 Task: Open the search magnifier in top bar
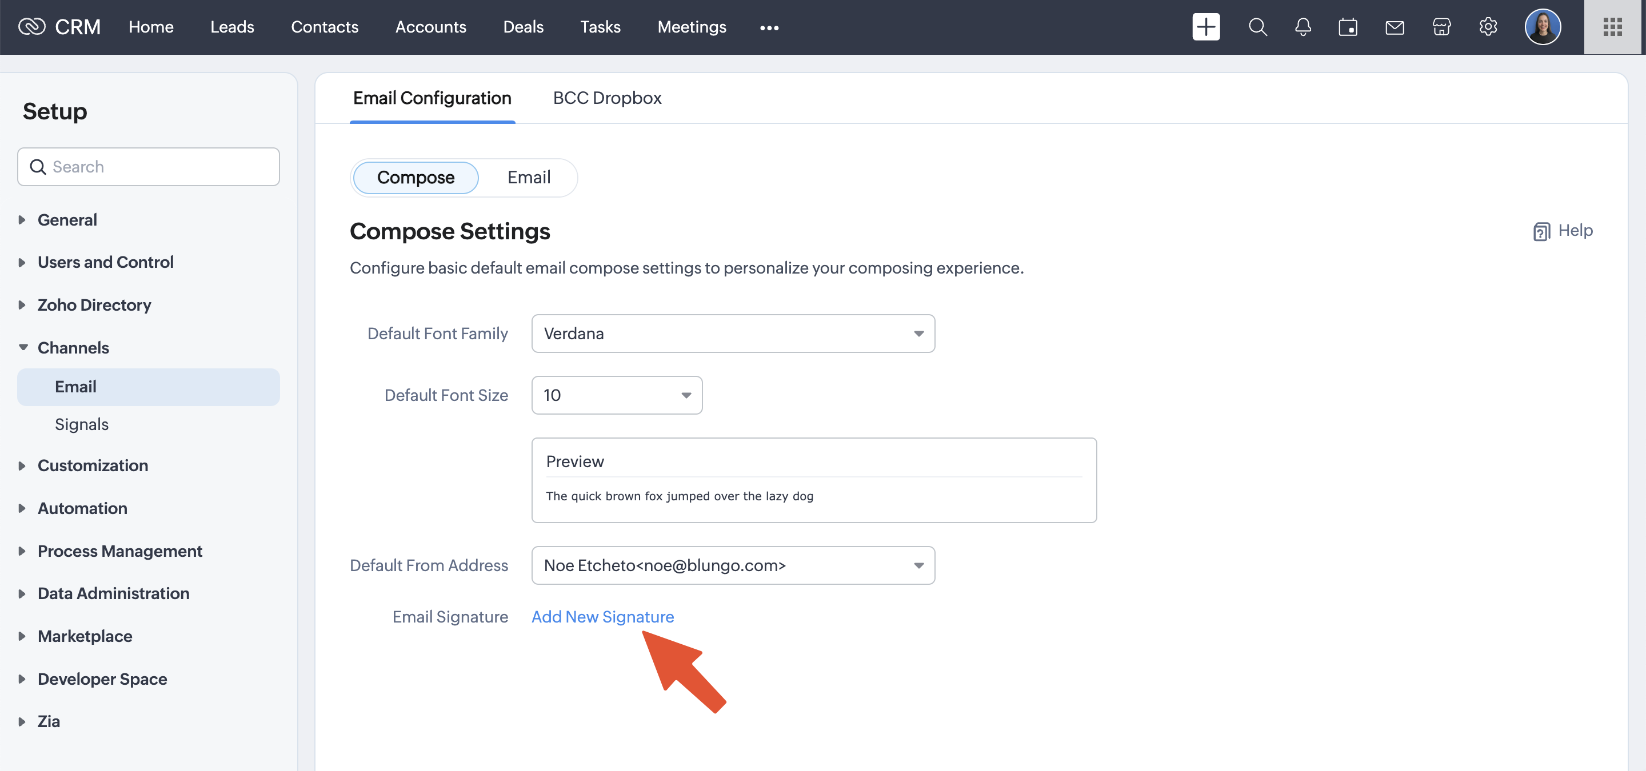(x=1257, y=27)
